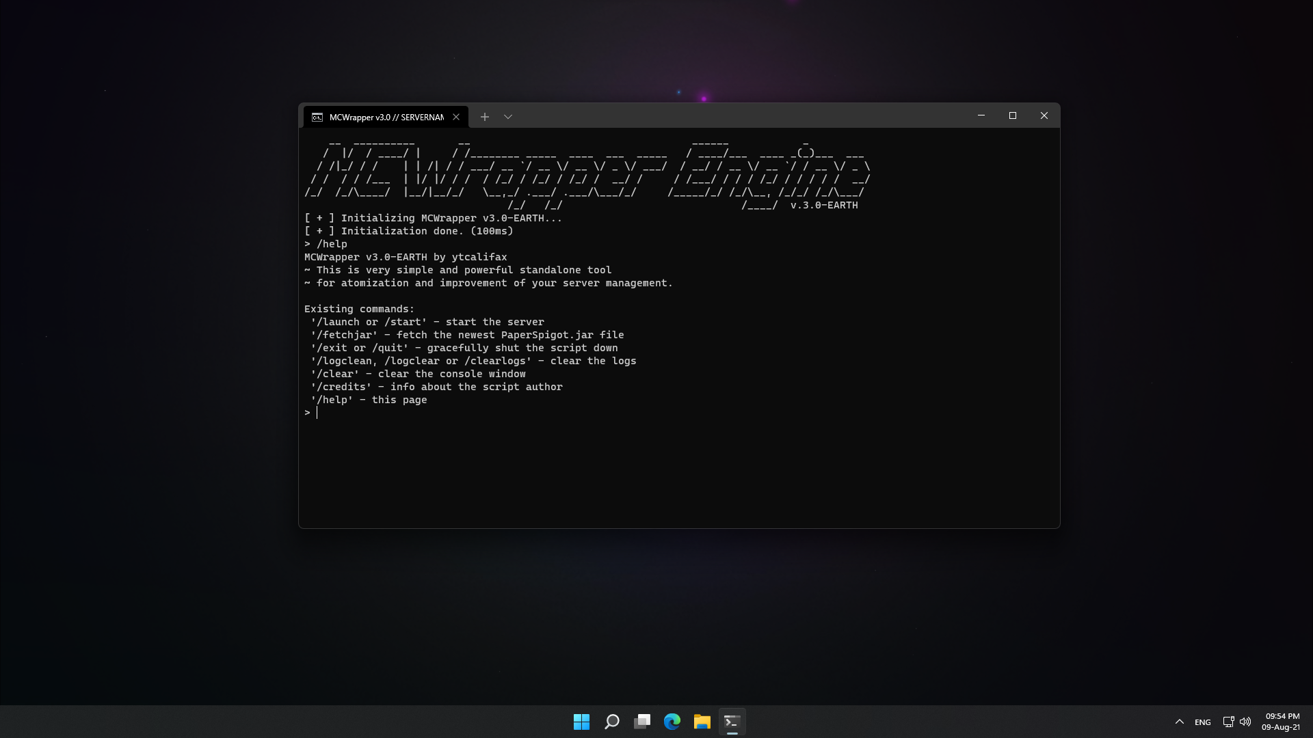Click the terminal input line after the prompt
The height and width of the screenshot is (738, 1313).
click(318, 413)
